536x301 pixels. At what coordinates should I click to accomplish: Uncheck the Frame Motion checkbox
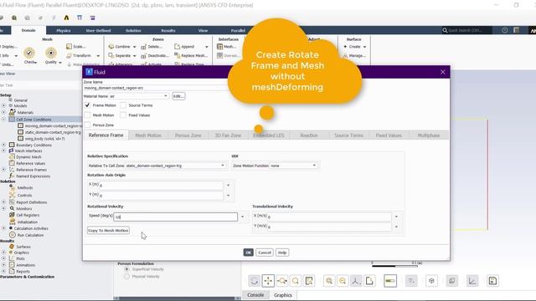click(87, 105)
